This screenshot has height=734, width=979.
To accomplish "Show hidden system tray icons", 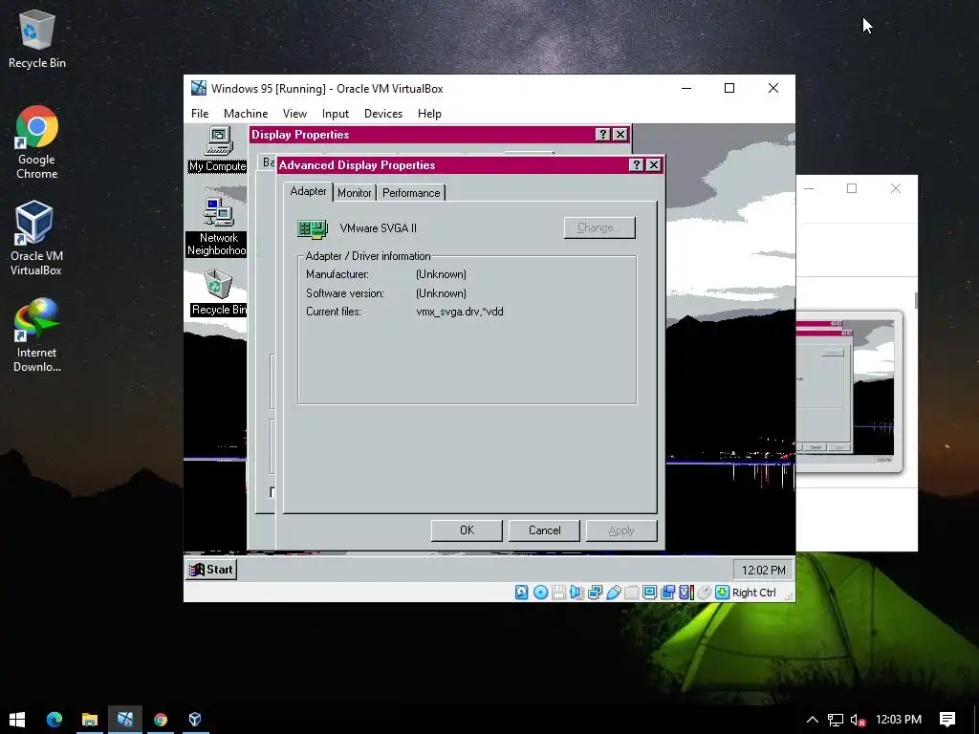I will pos(813,720).
